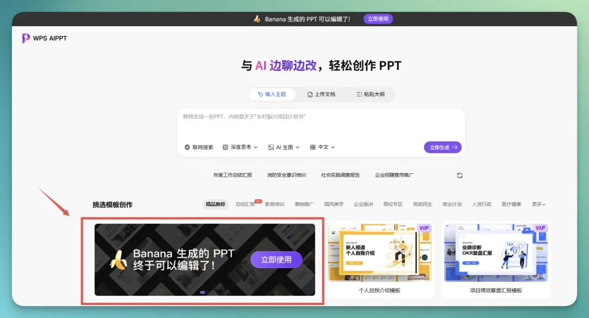Click the 立即生成 button
Viewport: 589px width, 318px height.
442,147
